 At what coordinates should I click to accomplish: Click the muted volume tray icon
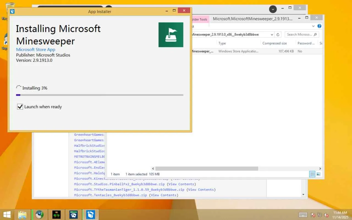[x=327, y=215]
